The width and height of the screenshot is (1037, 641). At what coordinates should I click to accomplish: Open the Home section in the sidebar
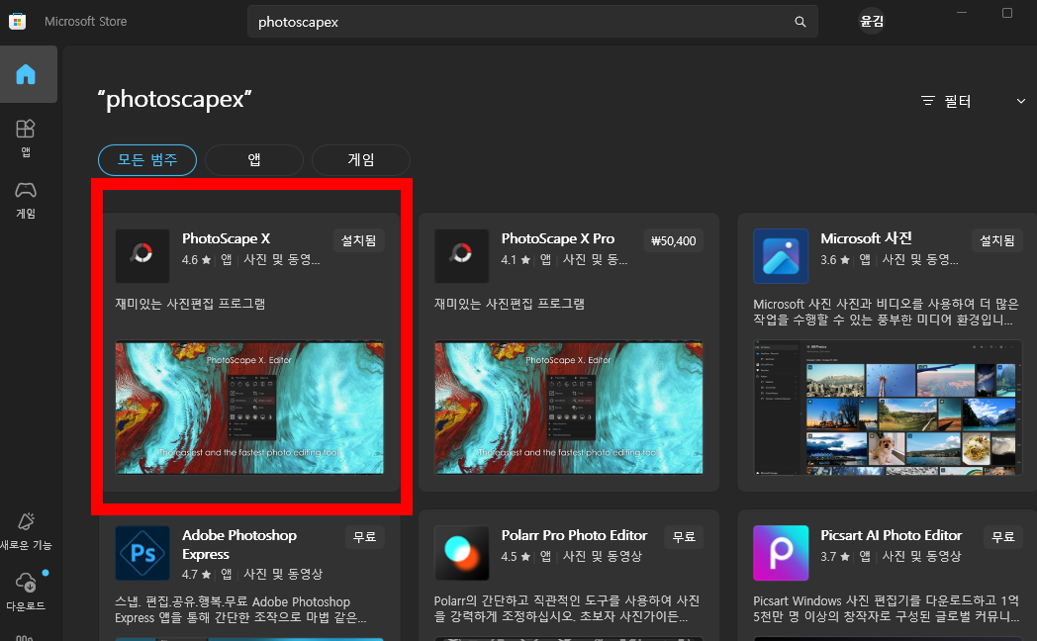pyautogui.click(x=28, y=73)
